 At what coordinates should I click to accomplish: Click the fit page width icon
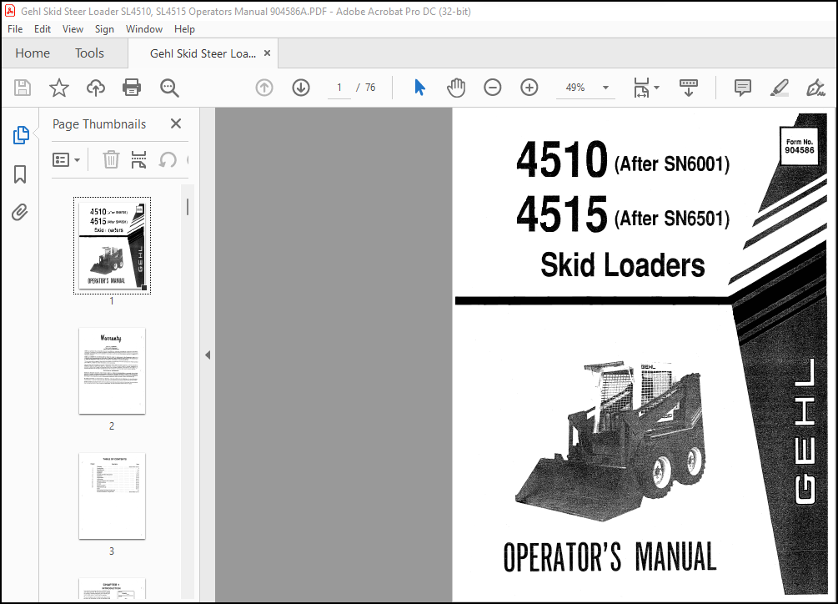(641, 88)
